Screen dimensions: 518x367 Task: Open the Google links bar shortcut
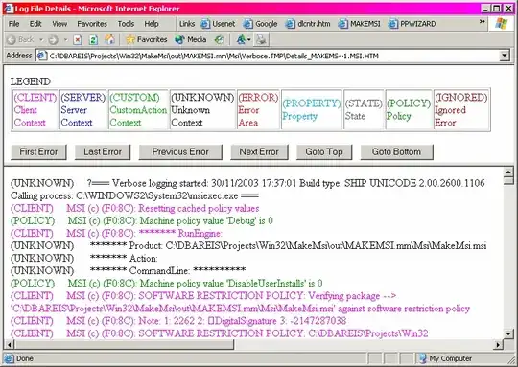click(260, 24)
